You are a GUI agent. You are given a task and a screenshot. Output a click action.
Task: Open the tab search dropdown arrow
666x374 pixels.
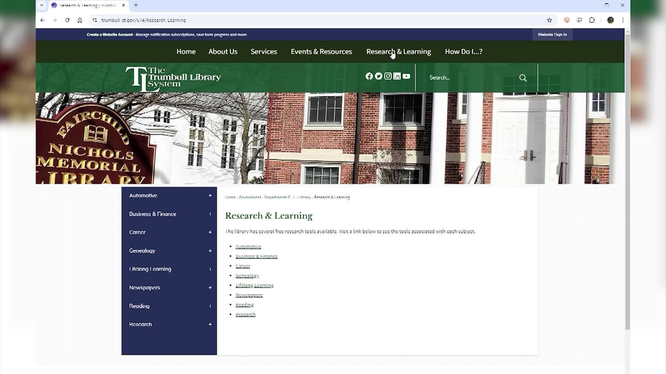pyautogui.click(x=42, y=5)
